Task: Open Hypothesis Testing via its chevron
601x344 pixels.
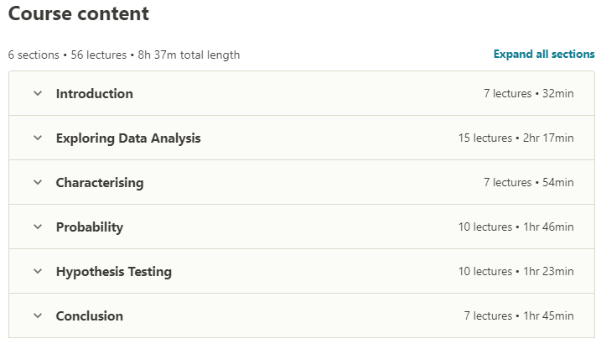Action: 37,272
